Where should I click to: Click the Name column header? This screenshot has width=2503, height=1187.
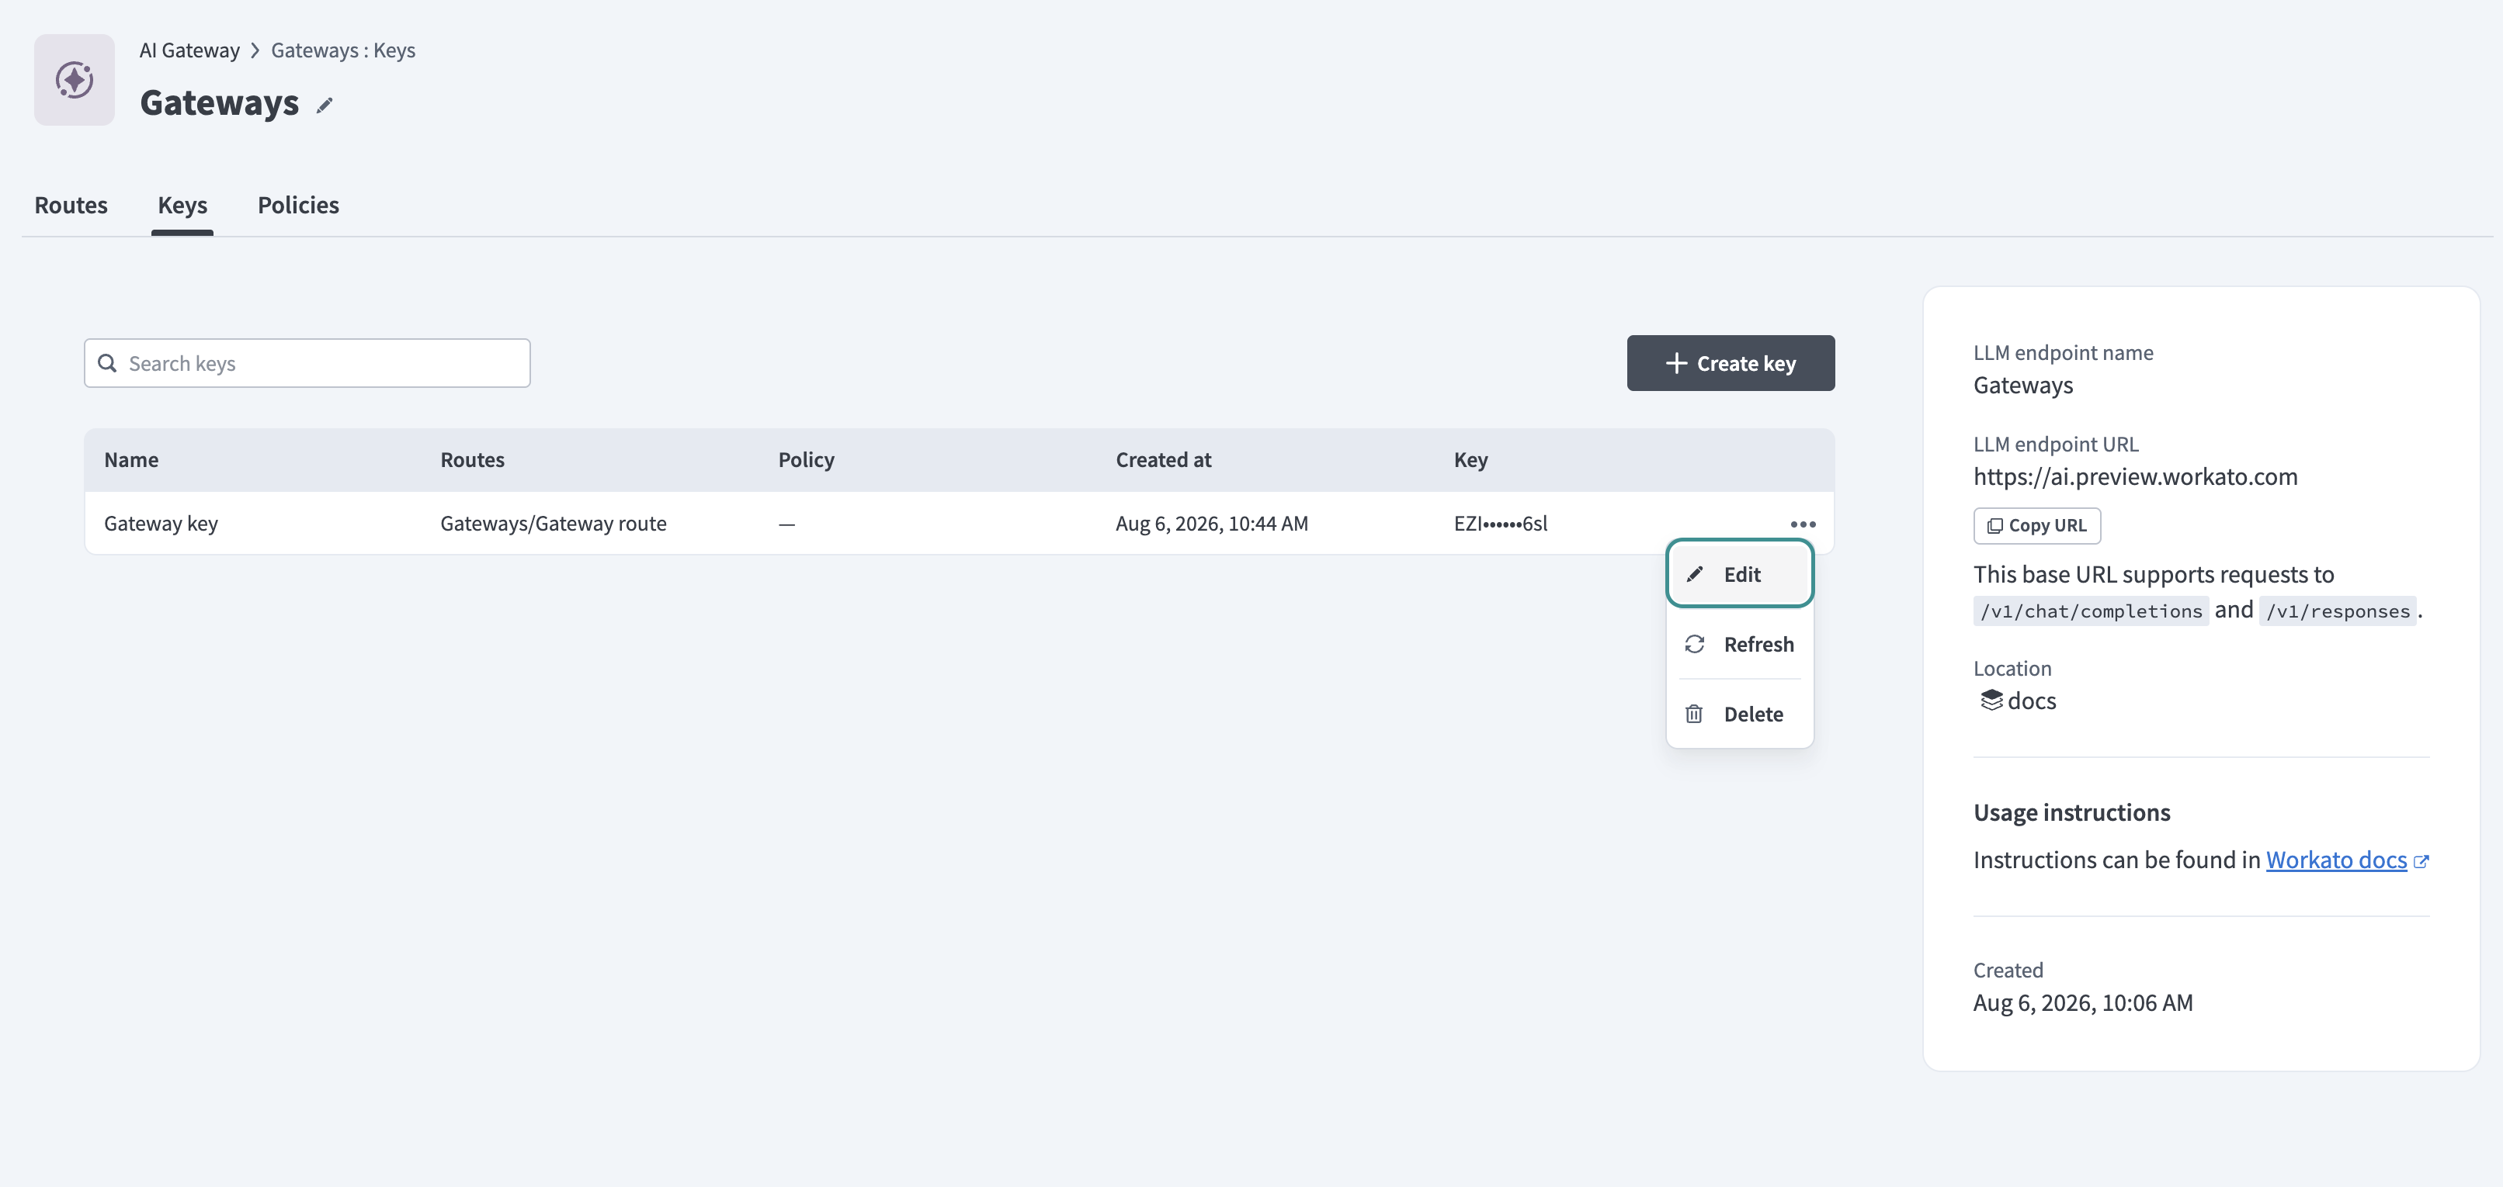tap(131, 459)
